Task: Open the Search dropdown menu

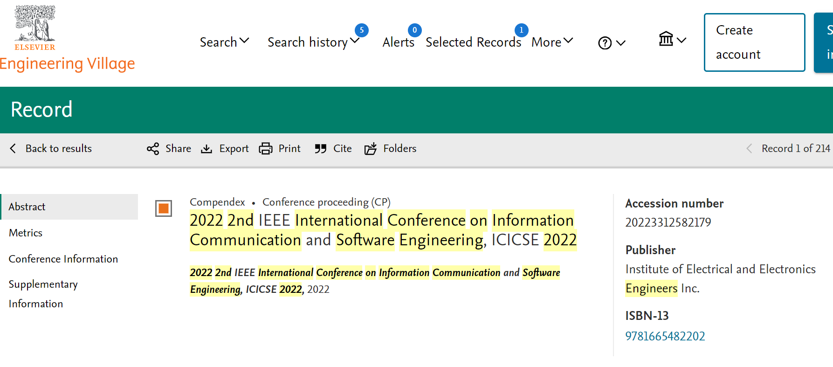Action: click(224, 42)
